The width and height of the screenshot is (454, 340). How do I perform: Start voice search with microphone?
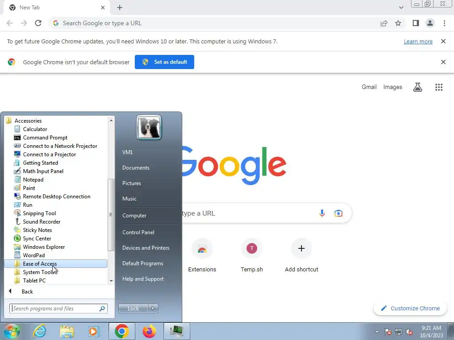pos(322,213)
